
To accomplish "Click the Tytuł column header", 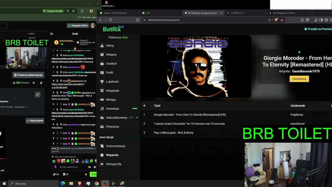I will (157, 106).
